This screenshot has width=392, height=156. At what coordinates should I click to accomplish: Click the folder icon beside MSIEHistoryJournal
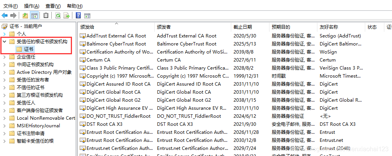pyautogui.click(x=12, y=125)
